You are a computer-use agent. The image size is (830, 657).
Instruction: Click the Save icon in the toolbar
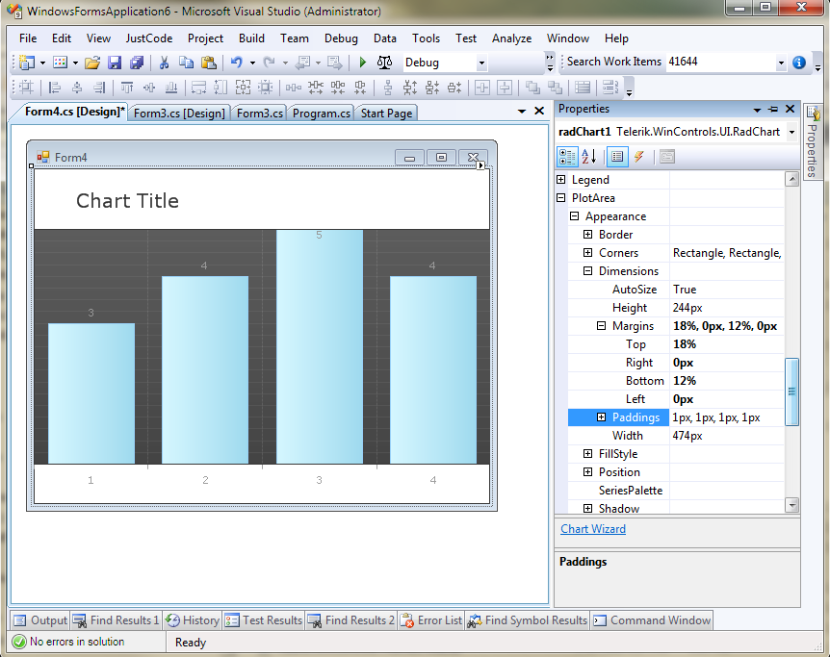click(115, 63)
